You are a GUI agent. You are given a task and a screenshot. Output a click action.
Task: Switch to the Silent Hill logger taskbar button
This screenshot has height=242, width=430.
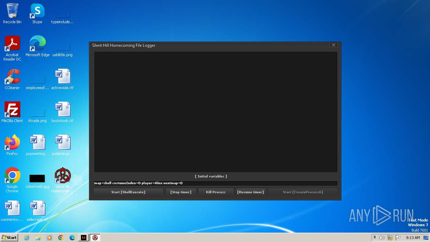95,238
